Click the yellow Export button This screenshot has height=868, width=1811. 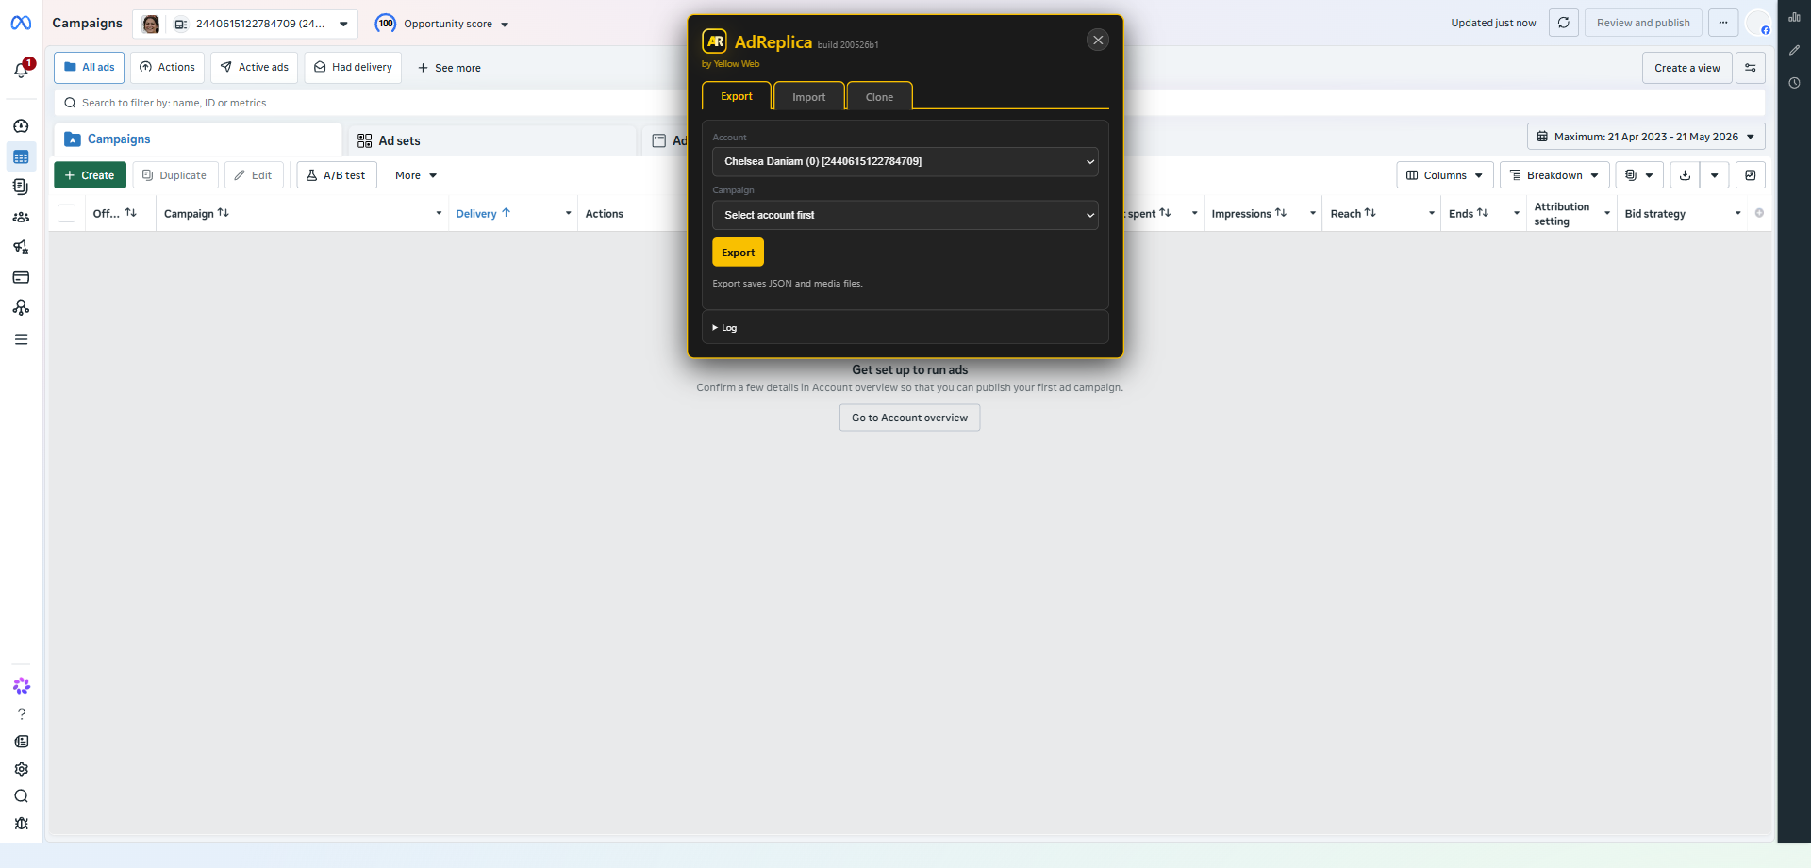click(x=739, y=253)
